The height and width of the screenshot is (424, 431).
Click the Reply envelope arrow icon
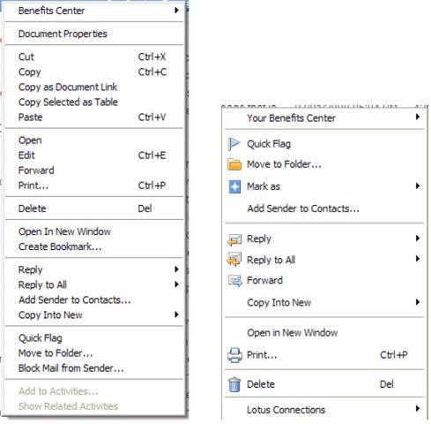[234, 239]
